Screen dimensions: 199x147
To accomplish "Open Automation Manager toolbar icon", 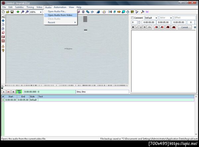I will tap(98, 12).
